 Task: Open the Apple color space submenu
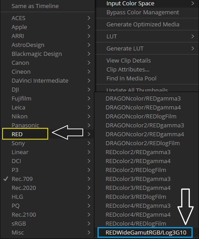point(47,27)
